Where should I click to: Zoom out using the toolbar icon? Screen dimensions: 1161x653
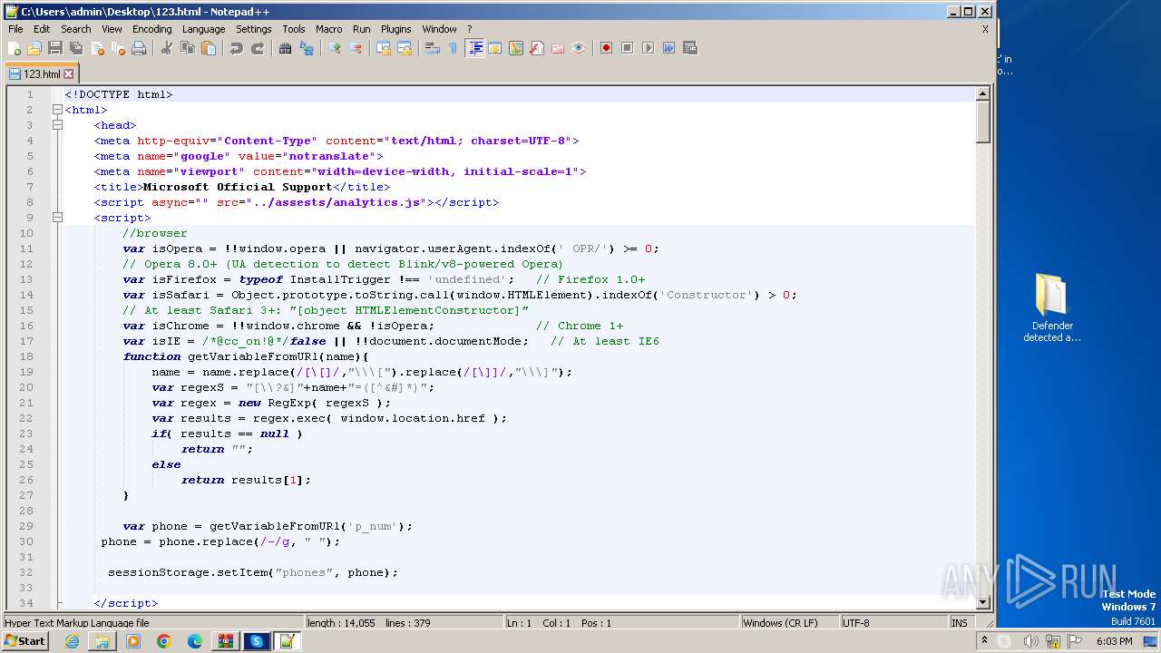[356, 48]
